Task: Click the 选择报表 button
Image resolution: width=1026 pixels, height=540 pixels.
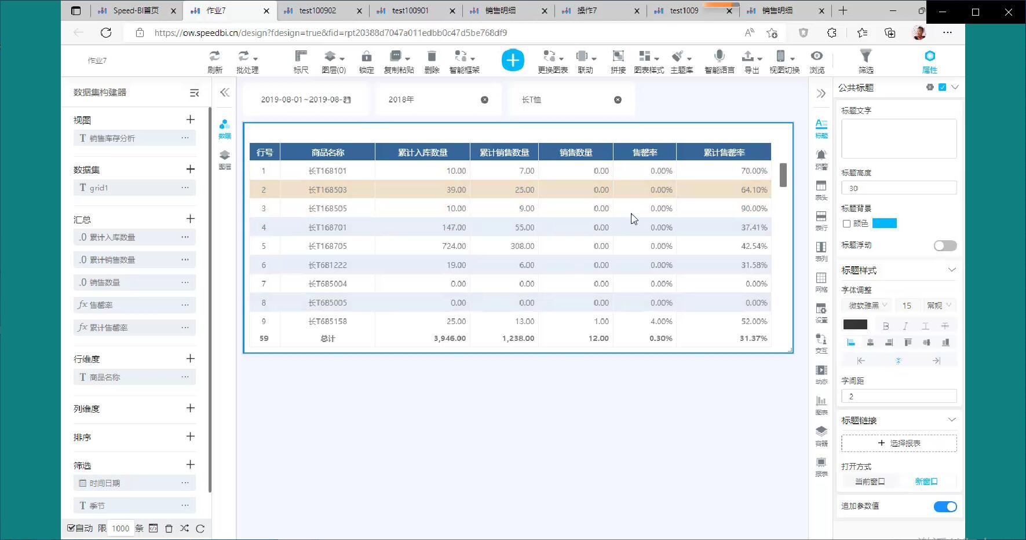Action: coord(899,443)
